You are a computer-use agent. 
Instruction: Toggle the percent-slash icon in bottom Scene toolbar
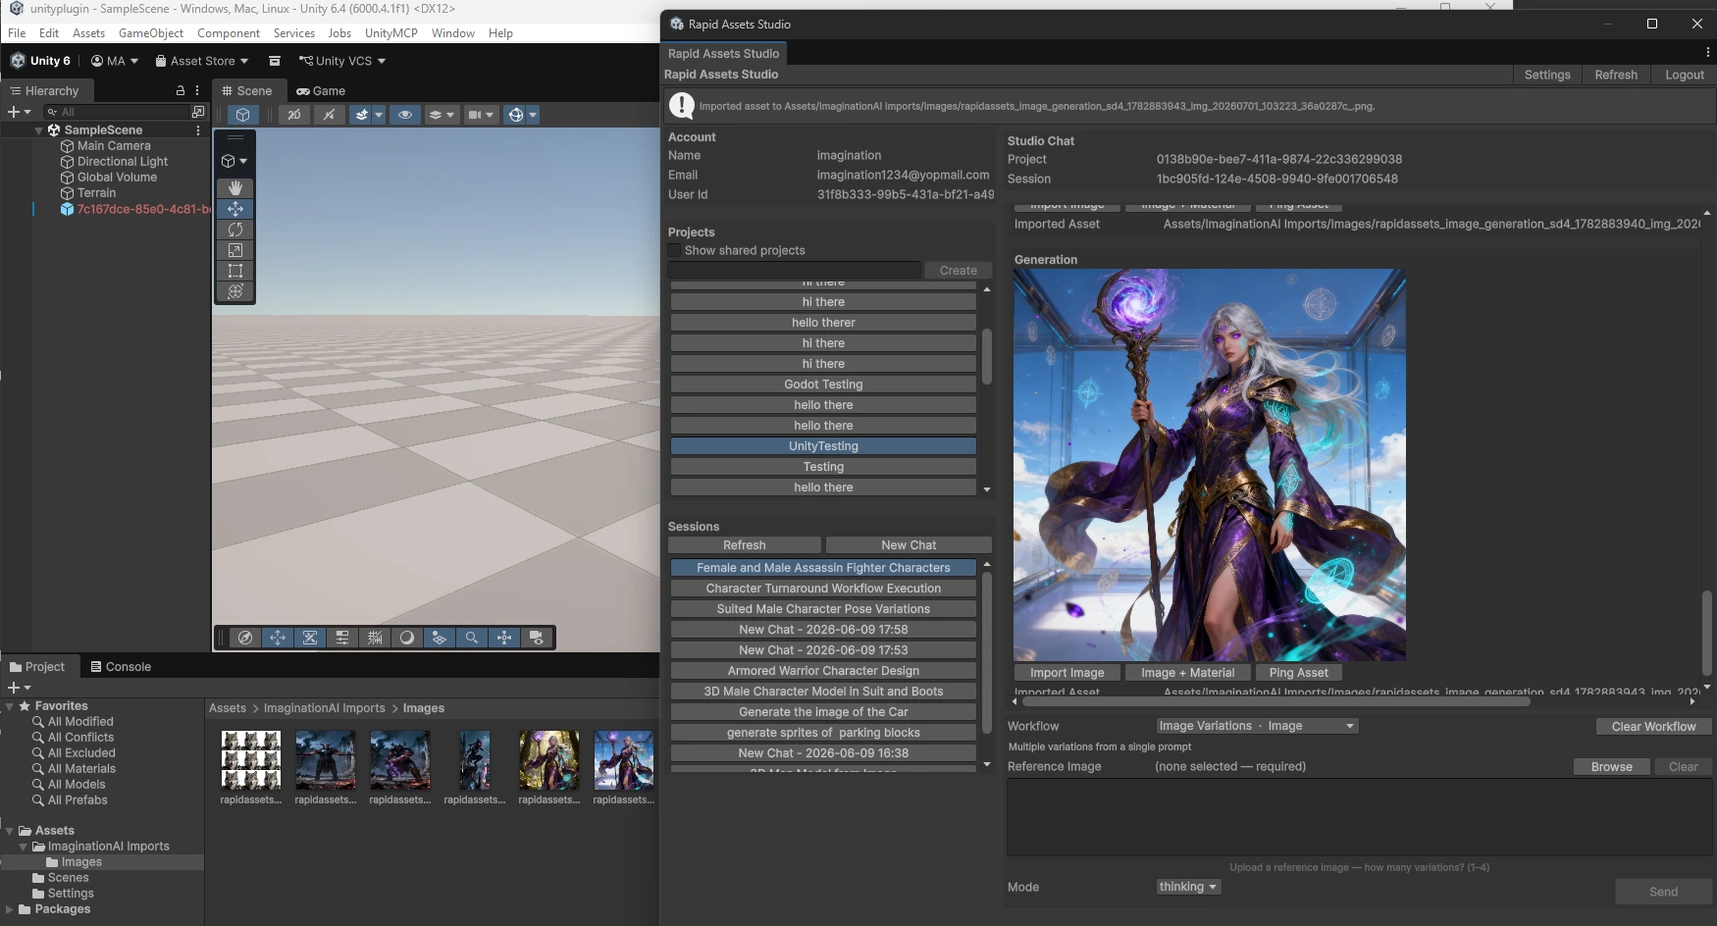tap(310, 638)
